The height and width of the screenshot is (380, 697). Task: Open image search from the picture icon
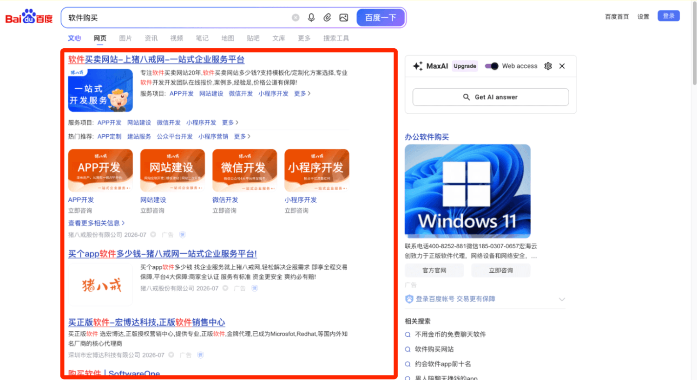[344, 18]
